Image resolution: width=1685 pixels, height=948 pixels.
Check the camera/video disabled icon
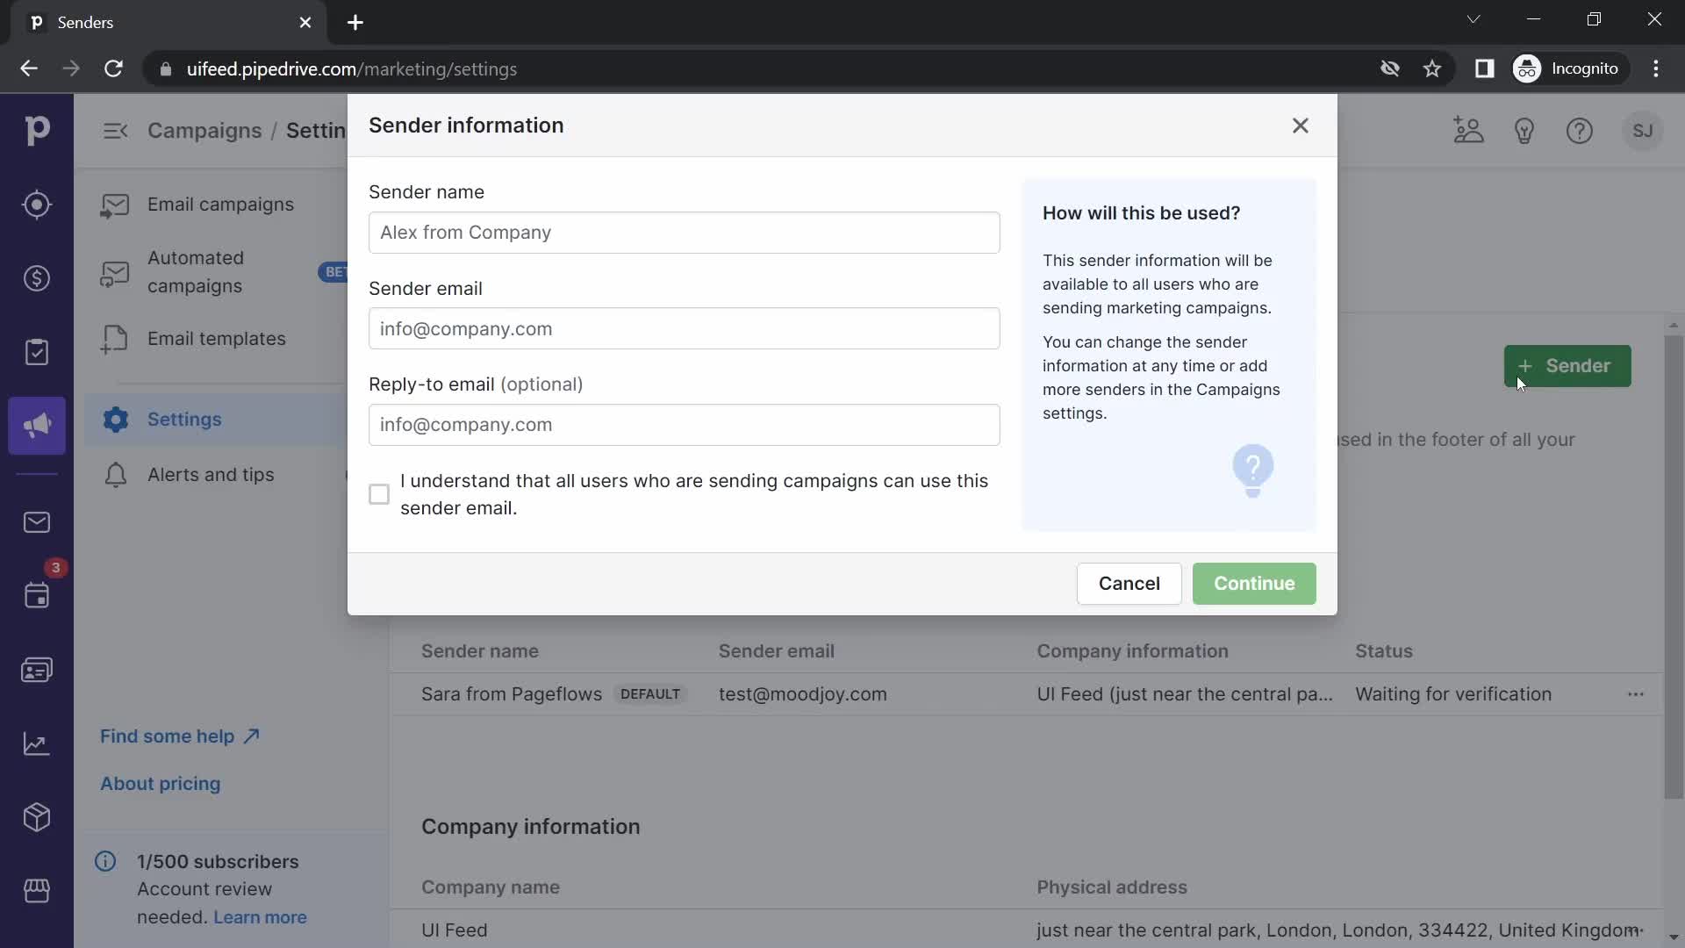1388,68
